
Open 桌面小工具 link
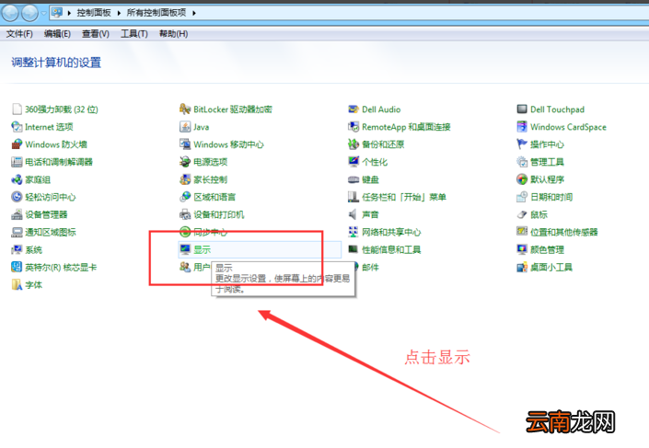pyautogui.click(x=551, y=268)
